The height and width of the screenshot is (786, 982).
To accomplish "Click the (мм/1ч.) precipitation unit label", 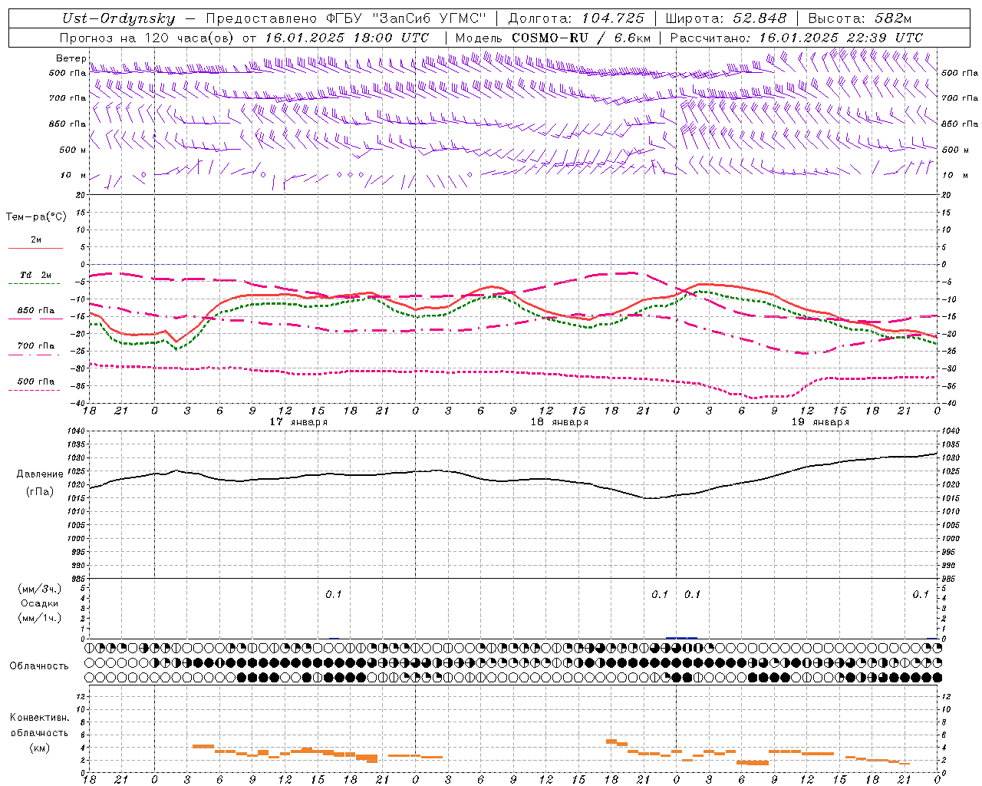I will click(x=40, y=617).
